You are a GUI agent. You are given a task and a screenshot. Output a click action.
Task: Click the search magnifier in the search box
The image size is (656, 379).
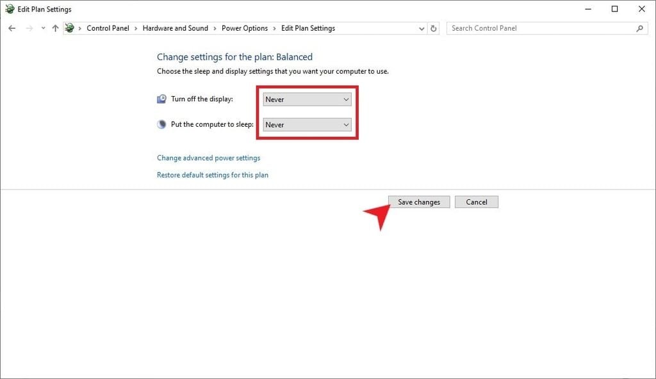click(639, 28)
